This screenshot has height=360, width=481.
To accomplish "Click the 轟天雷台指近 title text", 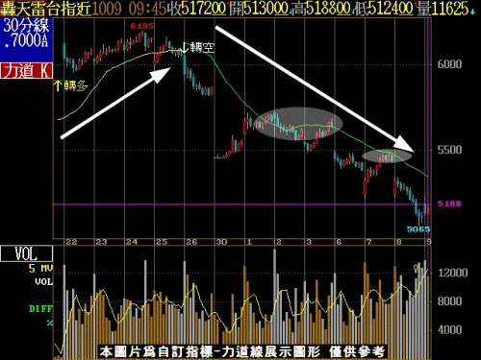I will point(46,9).
